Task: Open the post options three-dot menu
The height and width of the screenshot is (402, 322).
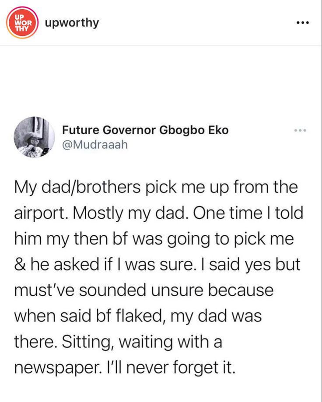Action: (302, 23)
